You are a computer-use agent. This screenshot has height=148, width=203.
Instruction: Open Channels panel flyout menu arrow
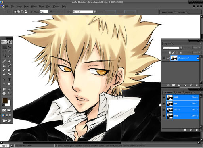pos(201,92)
